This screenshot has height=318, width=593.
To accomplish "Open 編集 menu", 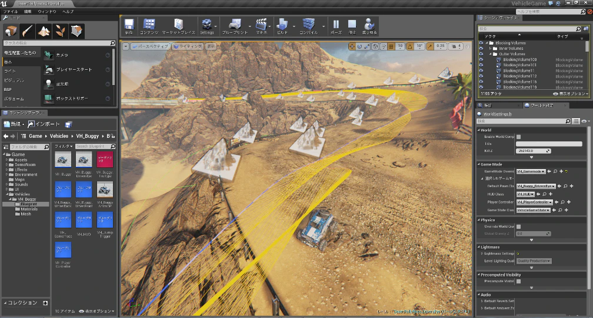I will coord(28,12).
